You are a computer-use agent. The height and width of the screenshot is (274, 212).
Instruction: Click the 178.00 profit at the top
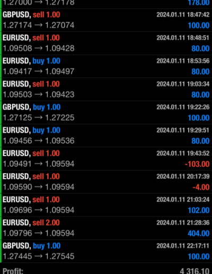coord(199,3)
